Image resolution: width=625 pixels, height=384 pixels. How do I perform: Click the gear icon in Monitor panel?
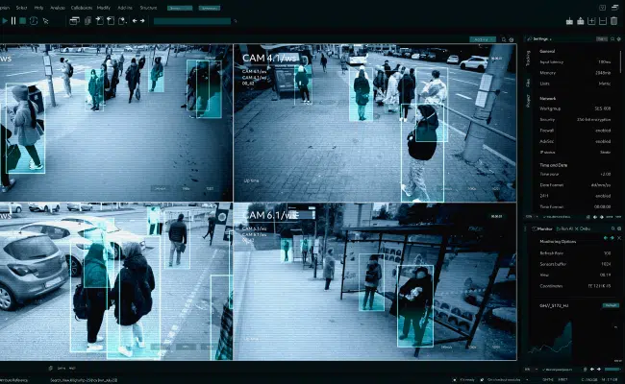click(619, 228)
